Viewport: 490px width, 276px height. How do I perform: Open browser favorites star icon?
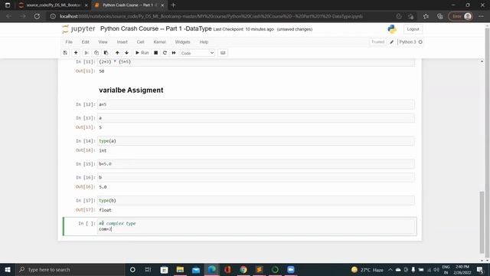tap(426, 16)
